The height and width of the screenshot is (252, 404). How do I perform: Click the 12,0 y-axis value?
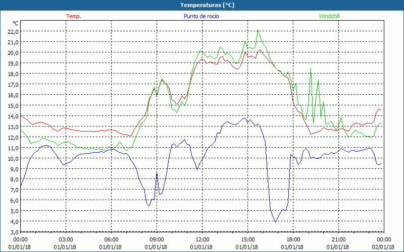point(13,137)
